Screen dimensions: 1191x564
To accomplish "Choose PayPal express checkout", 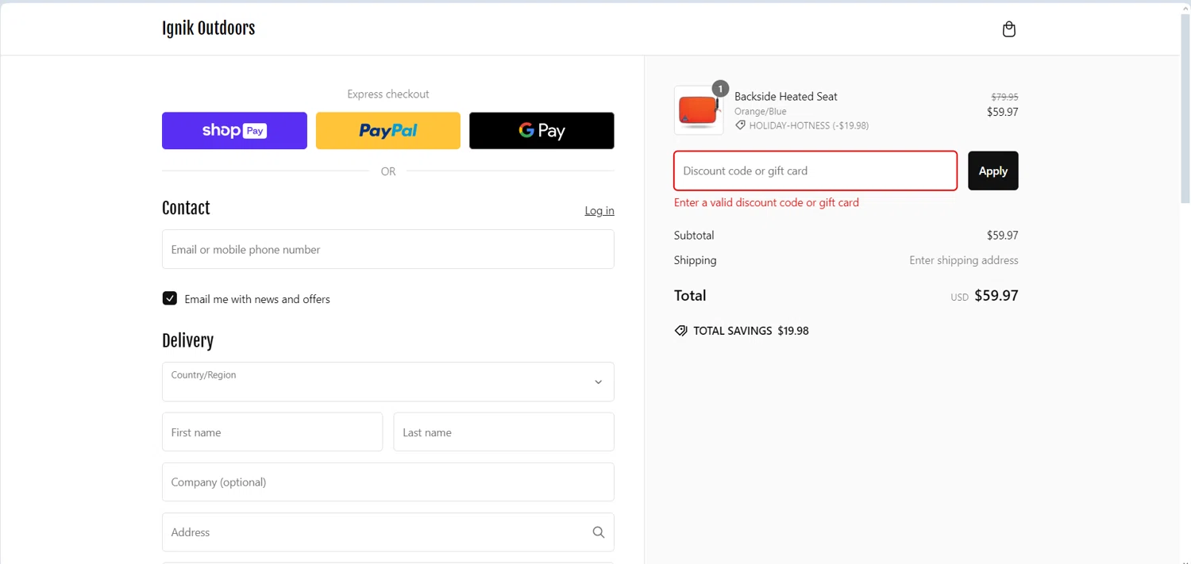I will pos(387,131).
